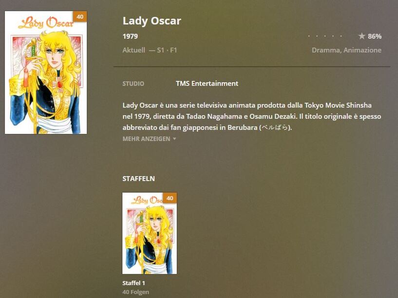Click the Lady Oscar title heading

152,21
